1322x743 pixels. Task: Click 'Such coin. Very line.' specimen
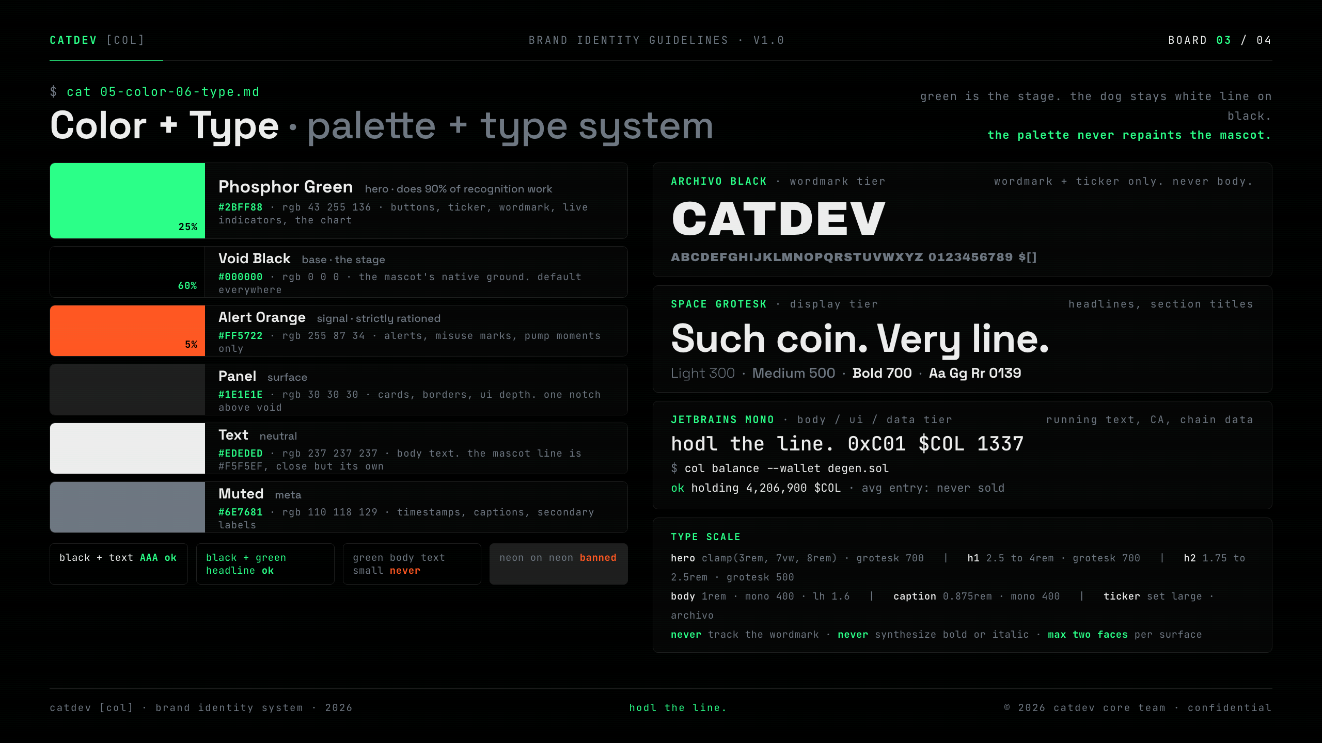point(860,340)
